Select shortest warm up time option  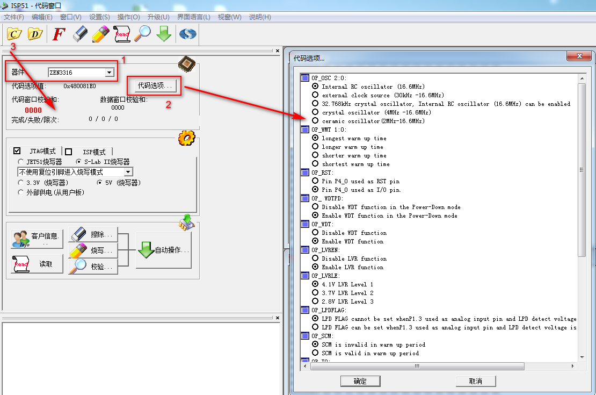pos(315,164)
